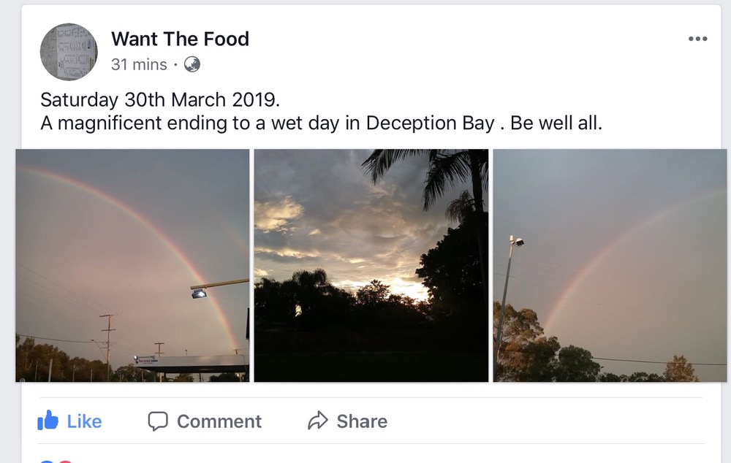Open the three-dot post options menu
This screenshot has height=463, width=731.
[697, 39]
